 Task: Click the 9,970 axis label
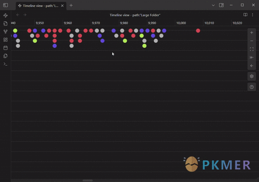point(96,23)
